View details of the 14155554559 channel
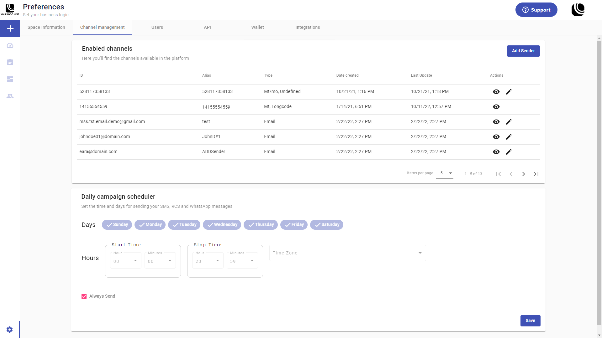The image size is (602, 338). 496,107
